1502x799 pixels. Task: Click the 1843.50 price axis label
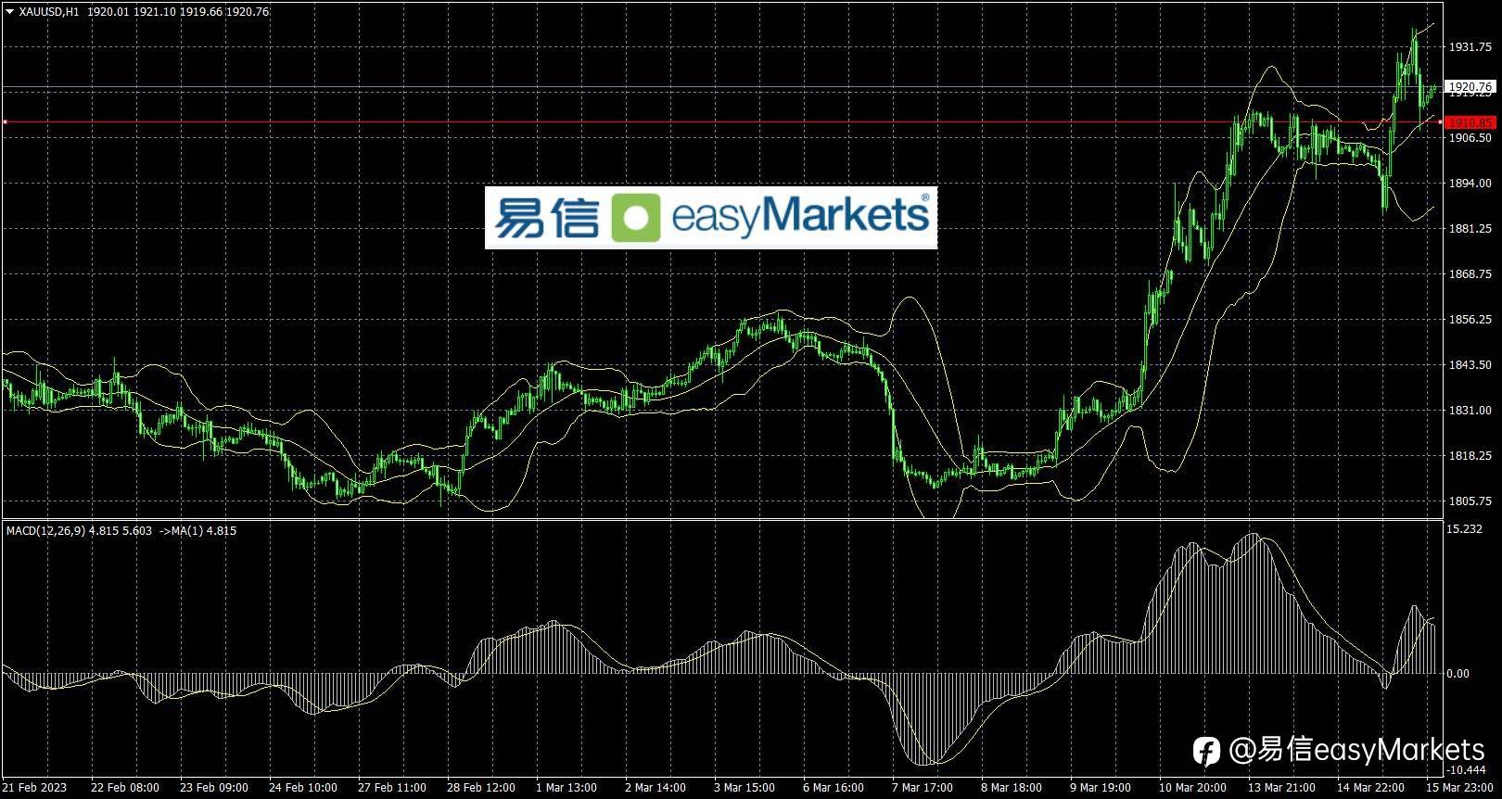1470,365
